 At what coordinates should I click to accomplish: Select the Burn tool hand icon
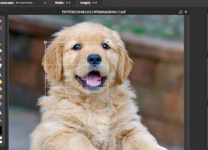click(1, 89)
